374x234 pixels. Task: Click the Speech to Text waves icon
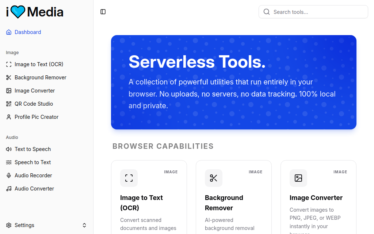(x=9, y=162)
